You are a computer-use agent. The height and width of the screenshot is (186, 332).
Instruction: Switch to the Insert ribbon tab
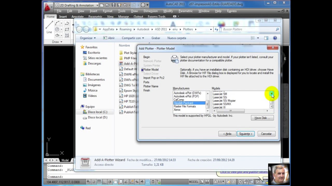click(63, 17)
